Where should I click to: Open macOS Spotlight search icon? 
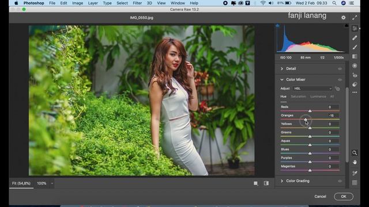pyautogui.click(x=334, y=3)
